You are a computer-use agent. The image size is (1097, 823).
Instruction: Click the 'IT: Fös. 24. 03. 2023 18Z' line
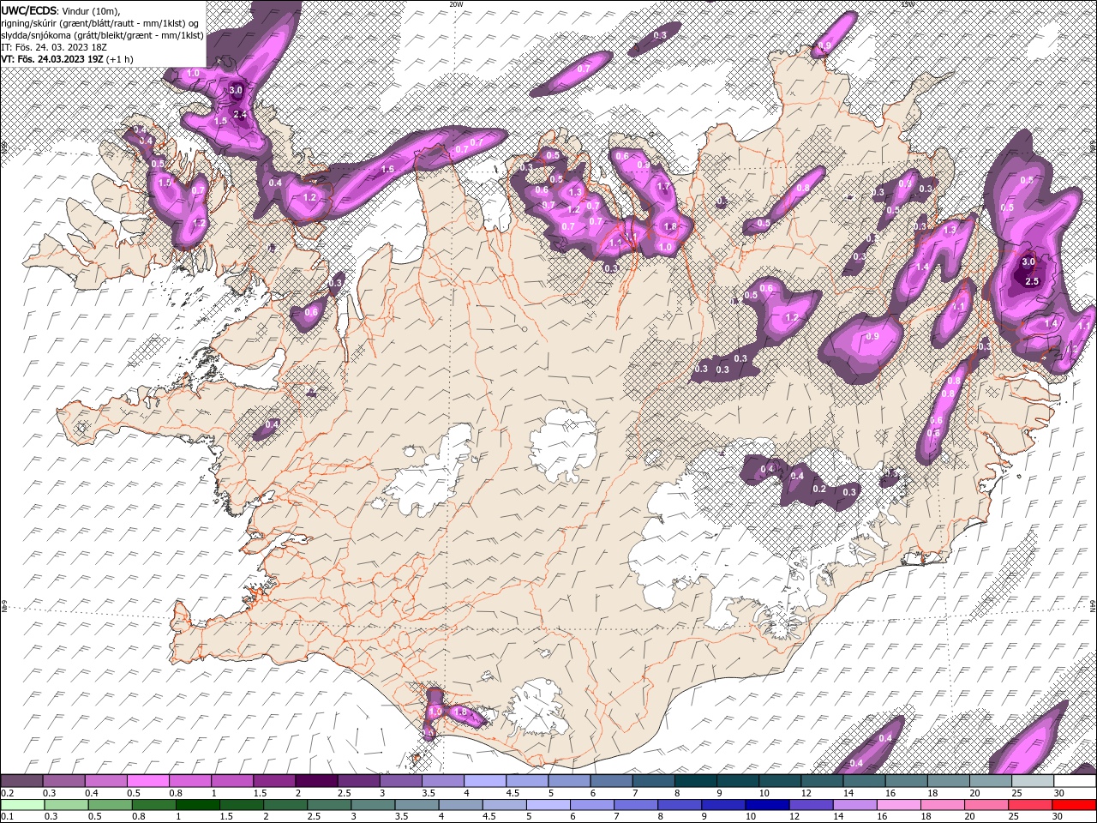click(x=54, y=47)
